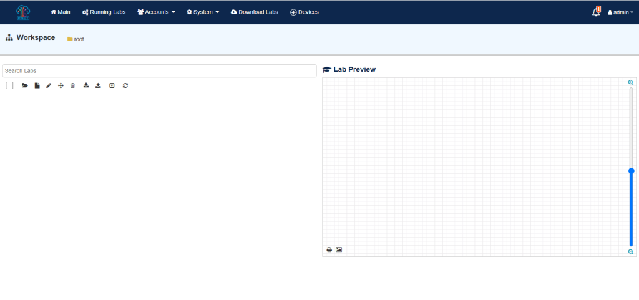Click inside the Search Labs field
This screenshot has width=639, height=300.
click(x=159, y=71)
